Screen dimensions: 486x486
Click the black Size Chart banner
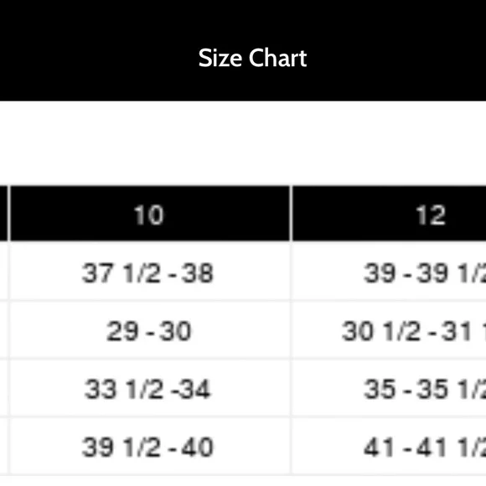[x=243, y=50]
